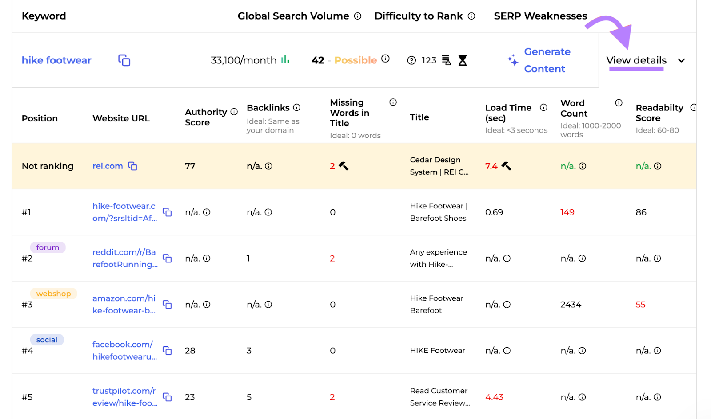Click hammer icon next to 7.4 load time
This screenshot has width=711, height=419.
[506, 166]
